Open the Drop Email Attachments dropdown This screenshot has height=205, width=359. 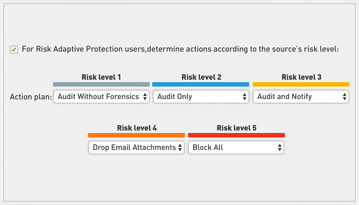coord(136,147)
